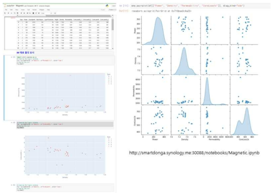275x196 pixels.
Task: Click the smartdonga.synology.me notebook URL text
Action: click(194, 153)
